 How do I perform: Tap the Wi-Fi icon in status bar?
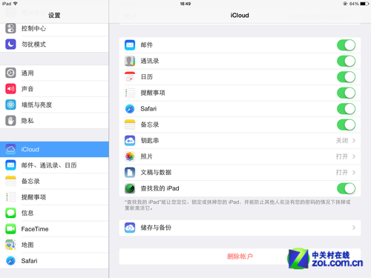(x=16, y=4)
